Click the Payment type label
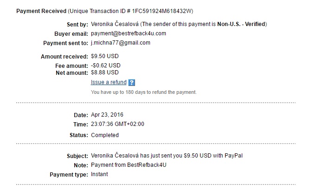This screenshot has width=323, height=191. (x=69, y=174)
